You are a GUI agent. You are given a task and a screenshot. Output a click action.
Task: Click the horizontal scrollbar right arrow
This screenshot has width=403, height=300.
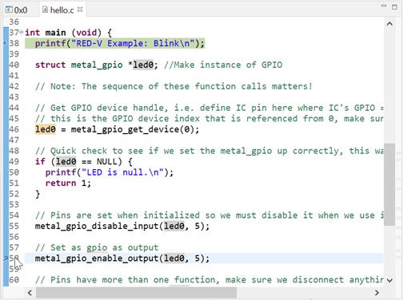pyautogui.click(x=377, y=293)
